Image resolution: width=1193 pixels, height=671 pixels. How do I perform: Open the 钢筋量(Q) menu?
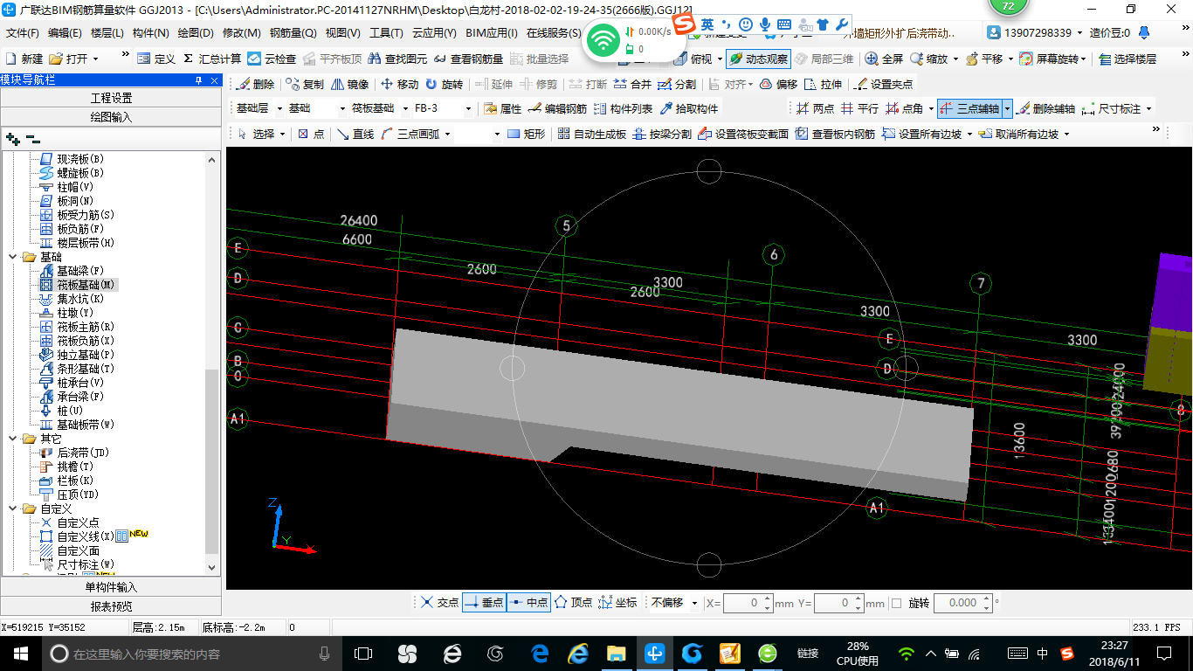[x=293, y=33]
